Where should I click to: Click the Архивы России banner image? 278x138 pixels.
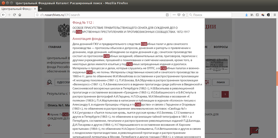click(217, 65)
